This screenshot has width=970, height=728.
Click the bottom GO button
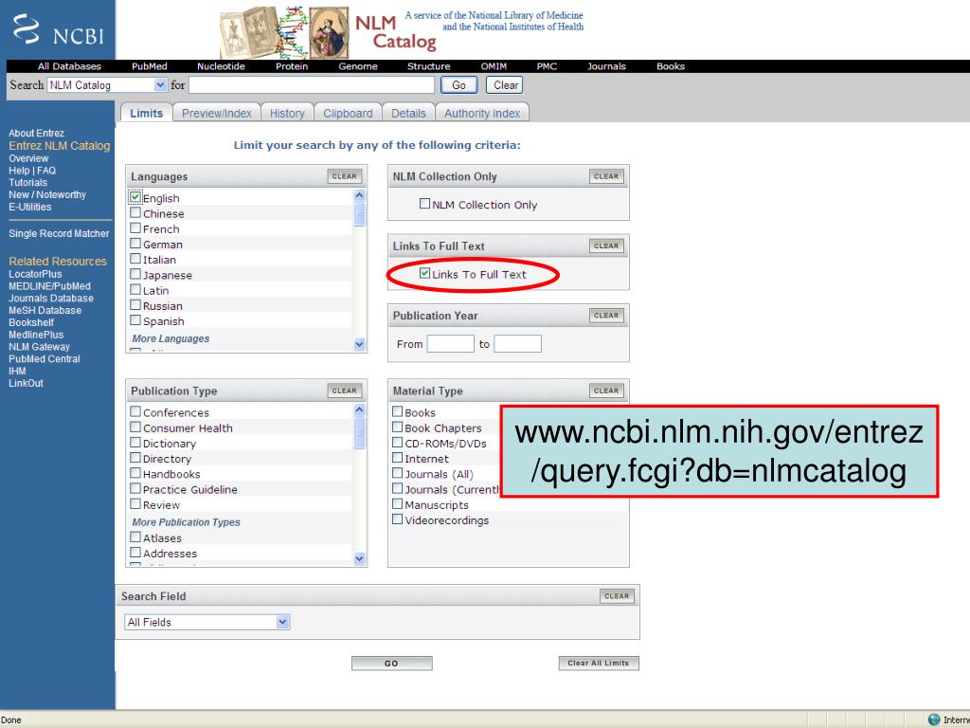[x=391, y=663]
